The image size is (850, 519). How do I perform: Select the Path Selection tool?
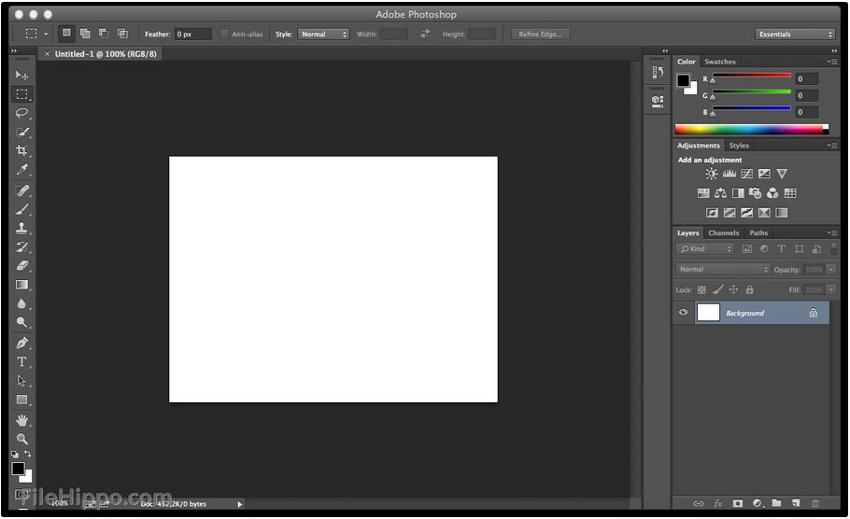pos(21,380)
